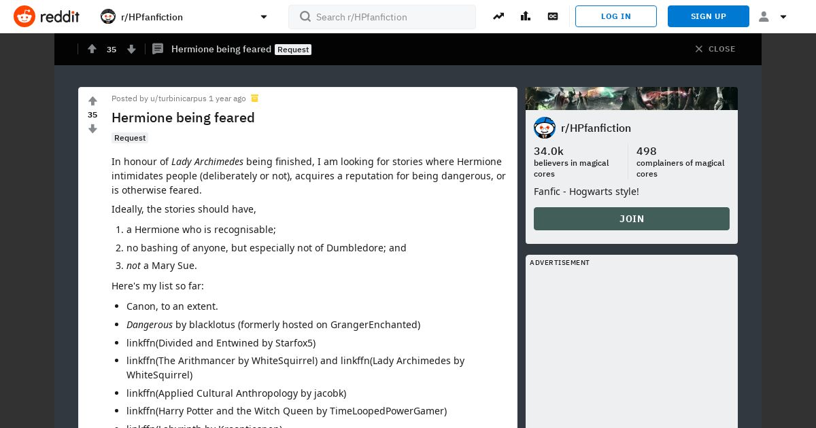Click the comments icon in the header bar
Screen dimensions: 816x428
pyautogui.click(x=158, y=49)
